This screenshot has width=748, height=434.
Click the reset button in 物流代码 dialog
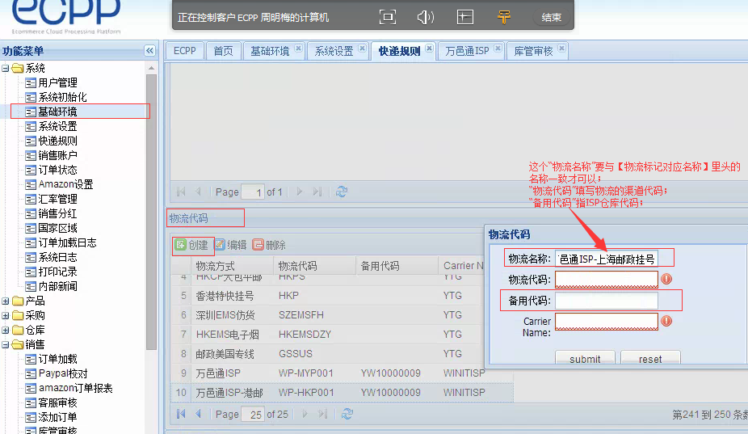(649, 359)
